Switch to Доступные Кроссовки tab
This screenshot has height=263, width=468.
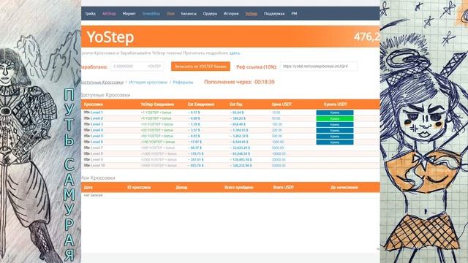point(102,83)
